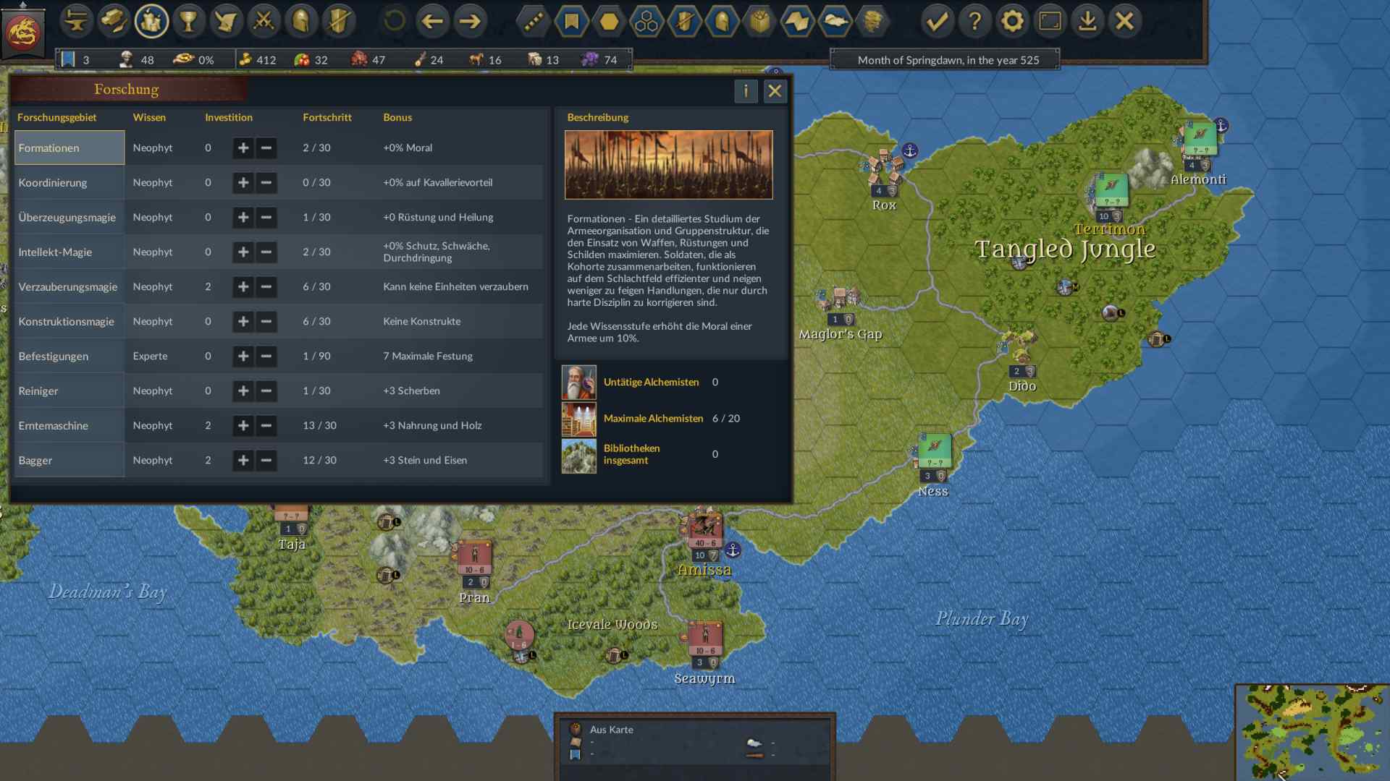Toggle the helmet hexagon map overlay
Viewport: 1390px width, 781px height.
click(x=722, y=21)
